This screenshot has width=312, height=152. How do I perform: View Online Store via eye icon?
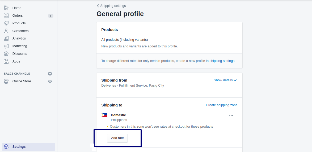[x=50, y=81]
